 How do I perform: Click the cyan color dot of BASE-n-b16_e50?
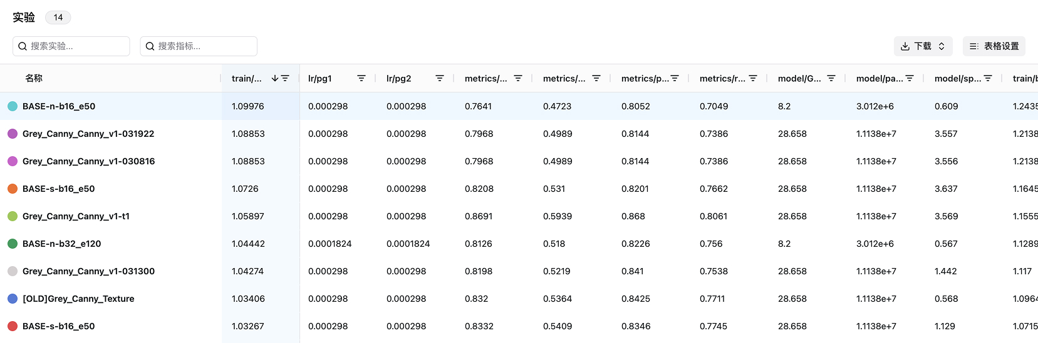click(13, 106)
